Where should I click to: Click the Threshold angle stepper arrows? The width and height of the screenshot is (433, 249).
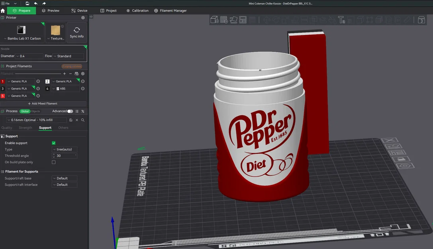pyautogui.click(x=54, y=156)
